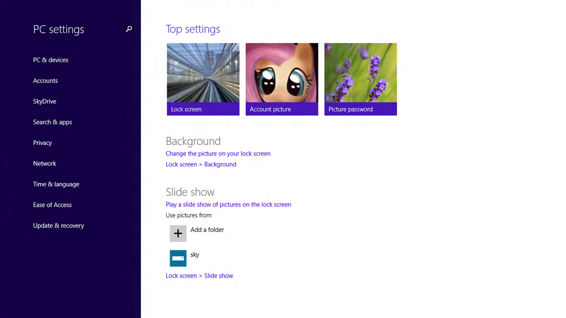
Task: Click the PC settings title
Action: pos(59,29)
